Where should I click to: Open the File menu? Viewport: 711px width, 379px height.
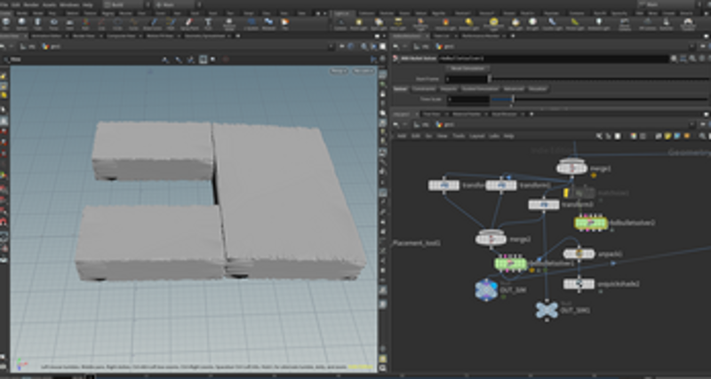(x=5, y=4)
